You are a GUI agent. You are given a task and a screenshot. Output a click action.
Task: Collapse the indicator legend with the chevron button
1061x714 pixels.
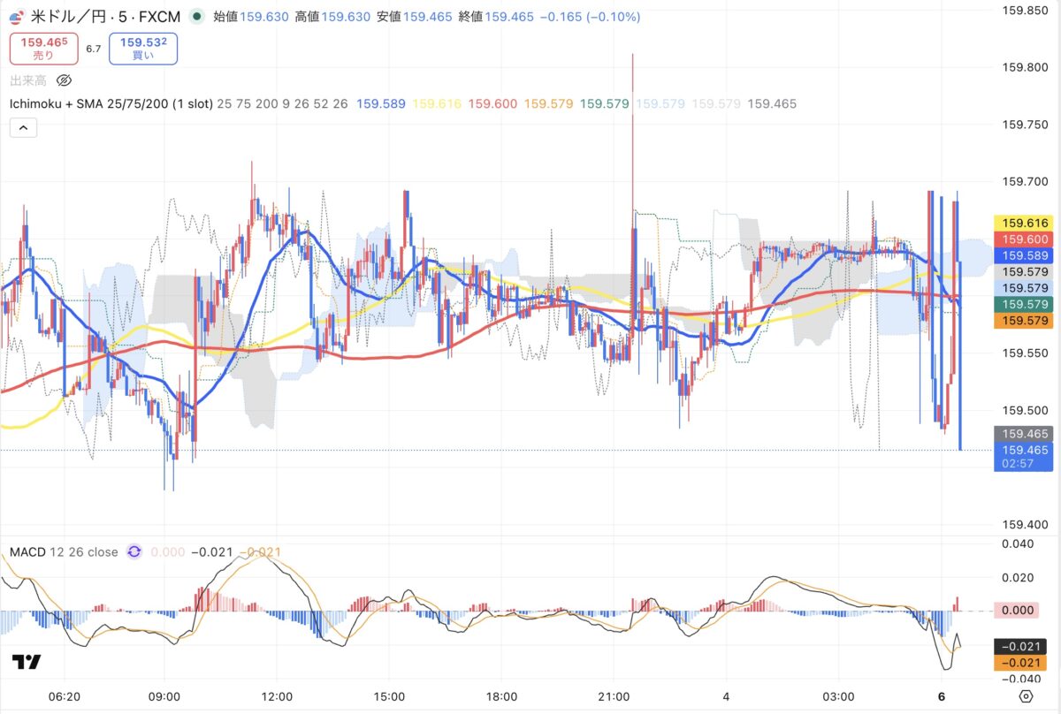pos(23,128)
